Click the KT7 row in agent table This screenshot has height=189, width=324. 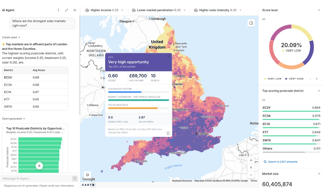click(x=35, y=99)
